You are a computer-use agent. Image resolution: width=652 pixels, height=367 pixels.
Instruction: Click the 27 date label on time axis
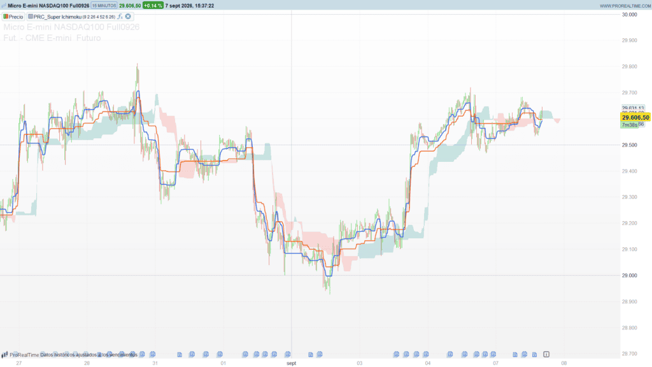18,363
